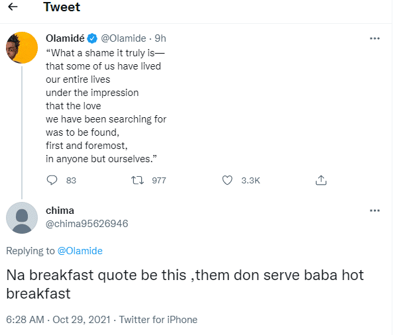Like the tweet with heart icon
This screenshot has width=403, height=335.
[227, 180]
